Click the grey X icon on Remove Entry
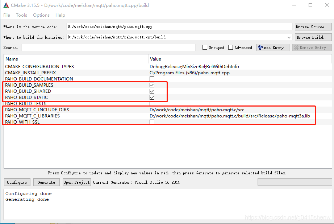334x224 pixels. coord(296,47)
